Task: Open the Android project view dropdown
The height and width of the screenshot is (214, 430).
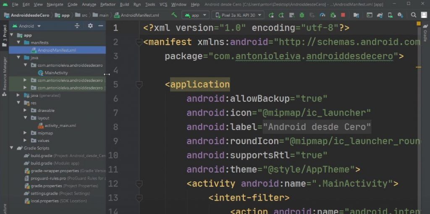Action: coord(26,26)
